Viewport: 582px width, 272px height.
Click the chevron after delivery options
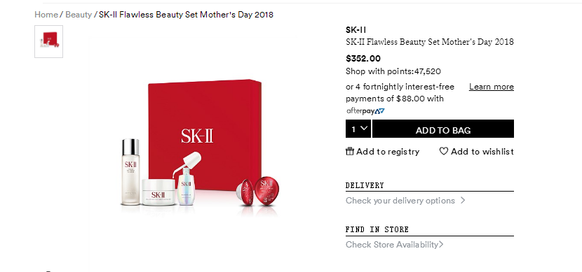pos(463,200)
